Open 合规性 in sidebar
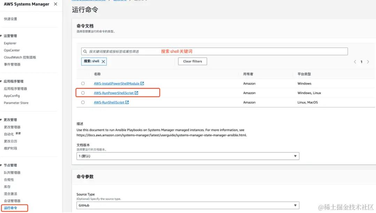Image resolution: width=376 pixels, height=213 pixels. click(x=9, y=180)
